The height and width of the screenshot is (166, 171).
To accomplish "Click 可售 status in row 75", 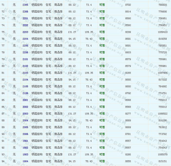I will pyautogui.click(x=102, y=32).
